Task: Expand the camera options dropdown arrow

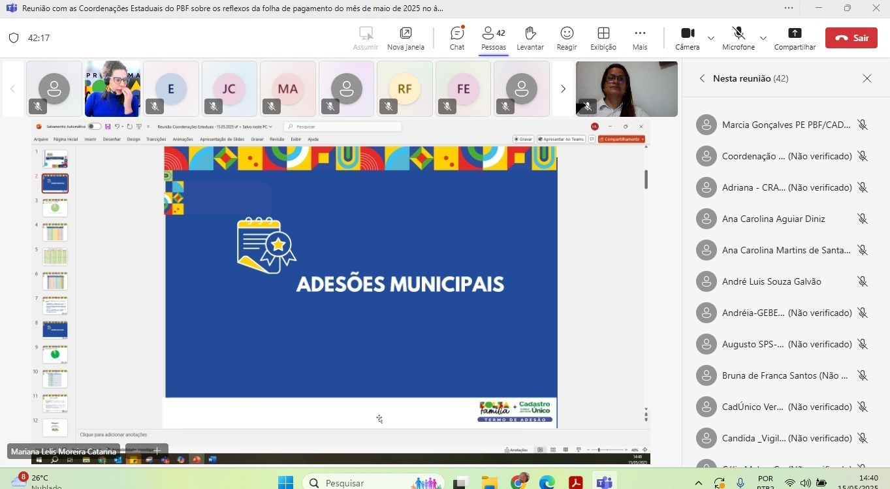Action: [711, 38]
